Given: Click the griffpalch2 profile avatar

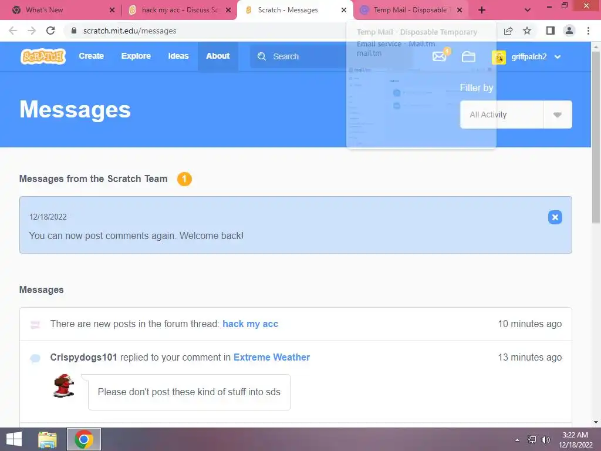Looking at the screenshot, I should tap(499, 57).
